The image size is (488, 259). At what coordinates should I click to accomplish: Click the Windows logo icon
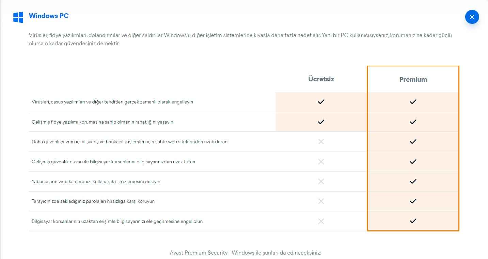[x=18, y=17]
